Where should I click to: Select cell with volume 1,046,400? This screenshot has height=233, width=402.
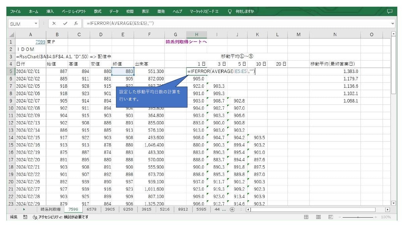tap(149, 145)
